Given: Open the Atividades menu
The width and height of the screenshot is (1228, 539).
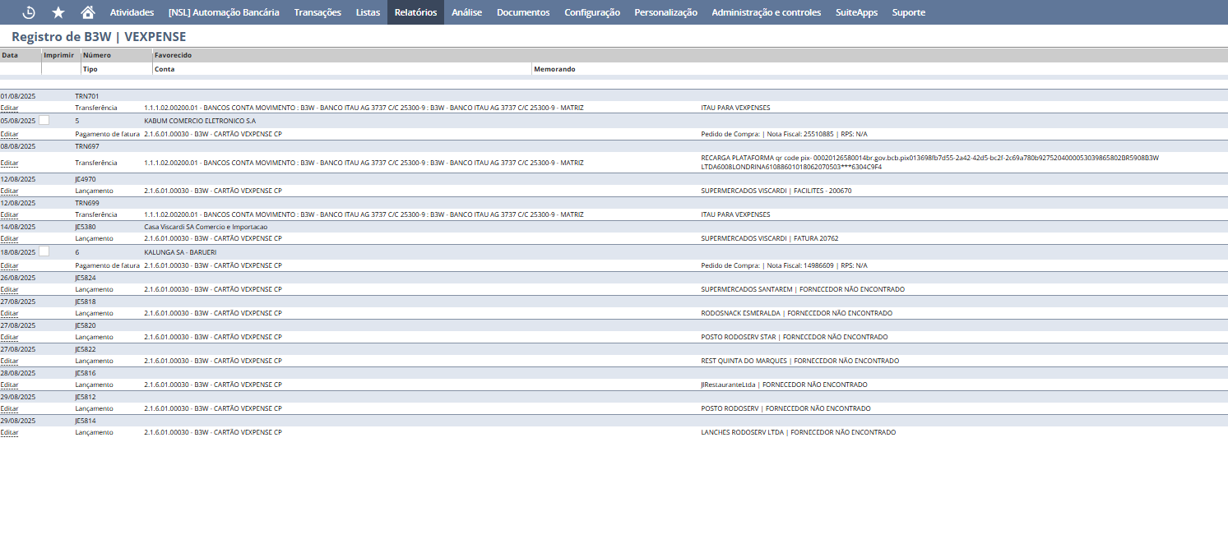Looking at the screenshot, I should pos(132,12).
